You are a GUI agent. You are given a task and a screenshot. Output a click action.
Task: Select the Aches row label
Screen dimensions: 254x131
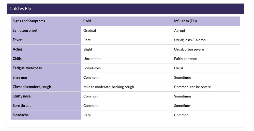click(18, 49)
